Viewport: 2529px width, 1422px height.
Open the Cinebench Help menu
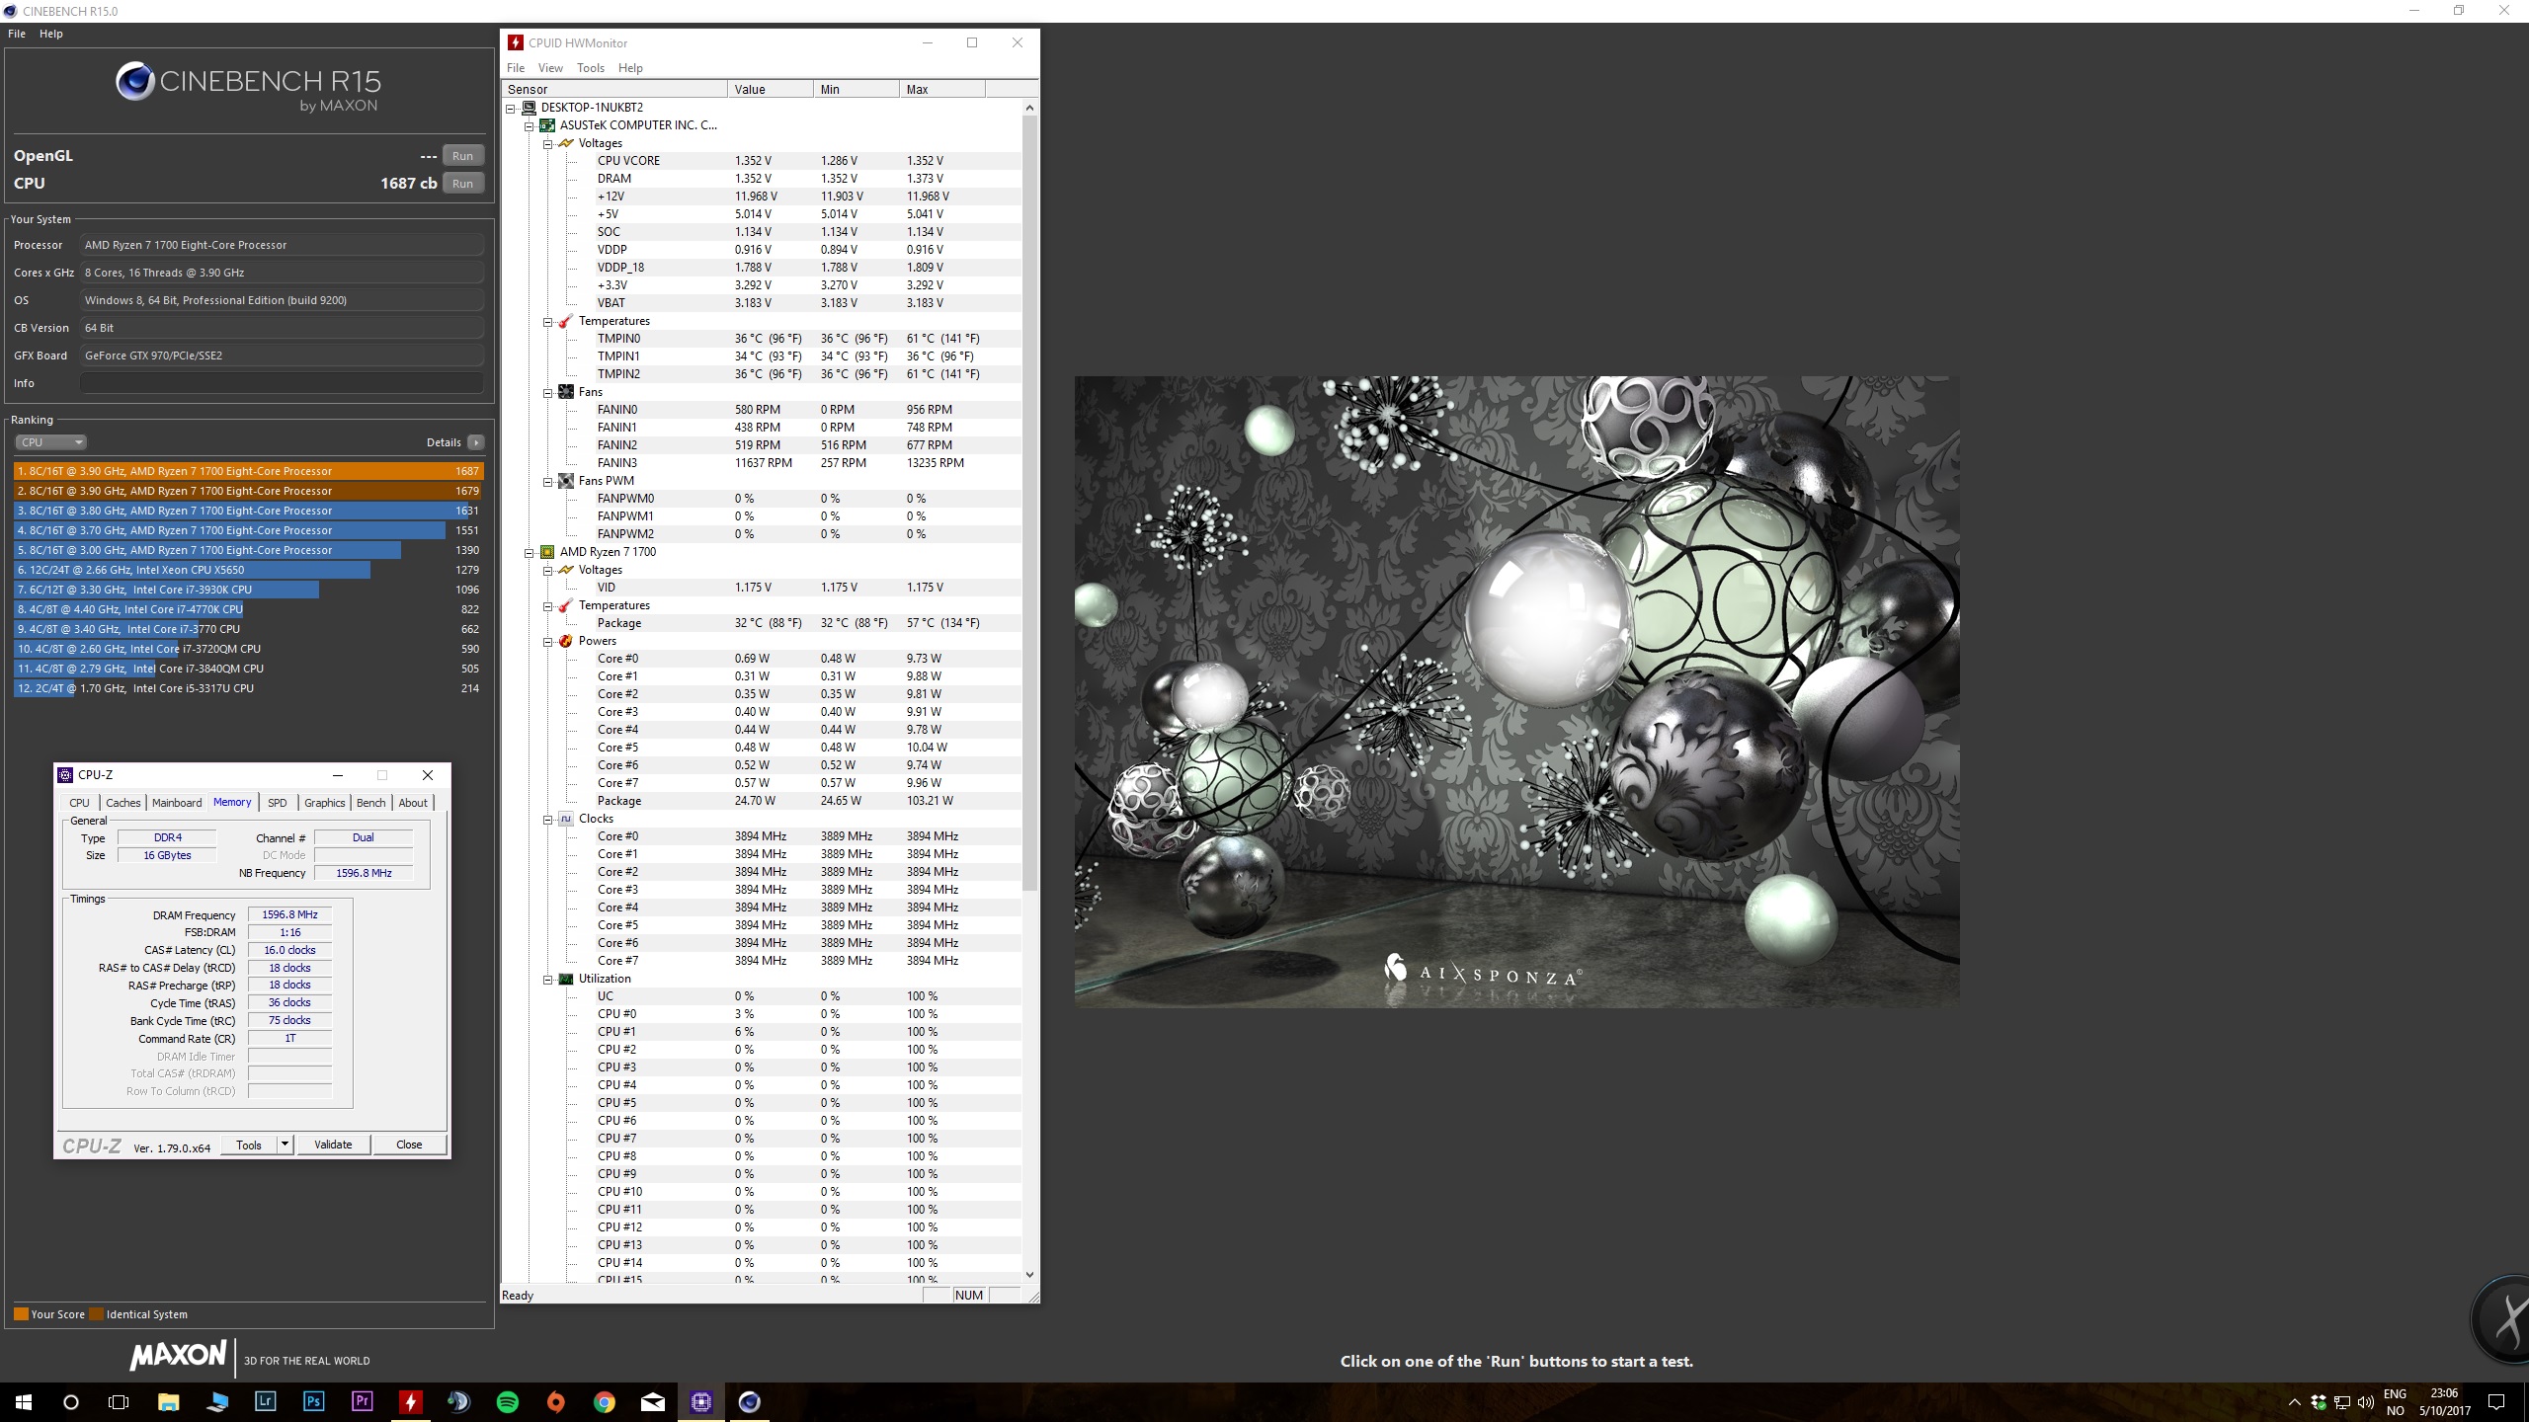tap(51, 34)
